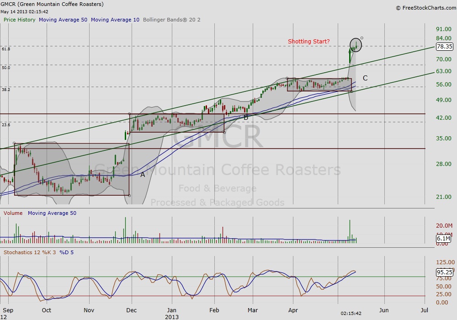The image size is (457, 320).
Task: Click the Apr label on the time axis
Action: tap(293, 310)
